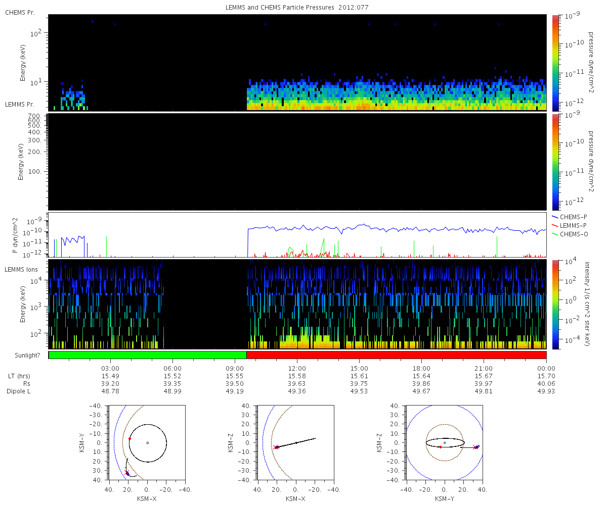Click the red segment of the Sunlight bar
607x505 pixels.
(x=396, y=355)
